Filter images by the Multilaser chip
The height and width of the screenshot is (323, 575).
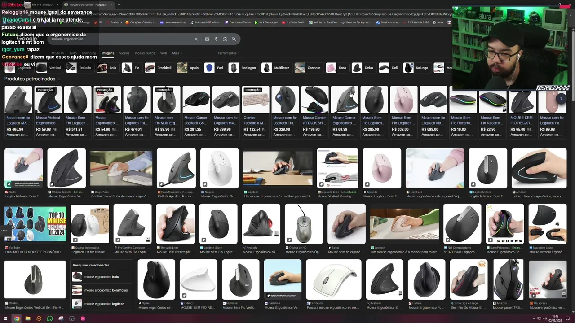pos(276,68)
